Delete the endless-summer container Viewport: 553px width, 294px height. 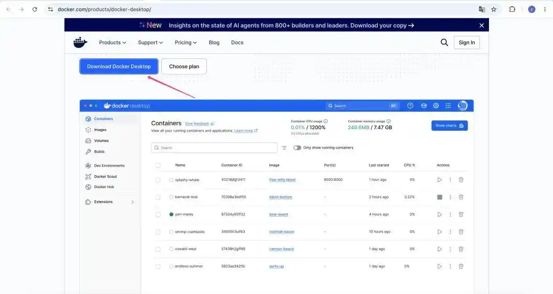(461, 266)
